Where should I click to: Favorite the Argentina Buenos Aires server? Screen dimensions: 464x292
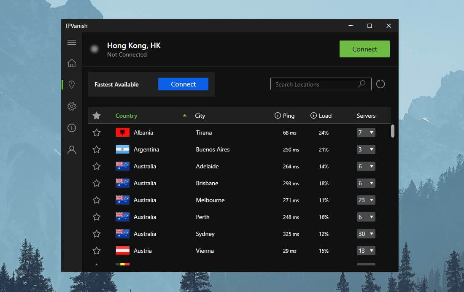[x=97, y=149]
